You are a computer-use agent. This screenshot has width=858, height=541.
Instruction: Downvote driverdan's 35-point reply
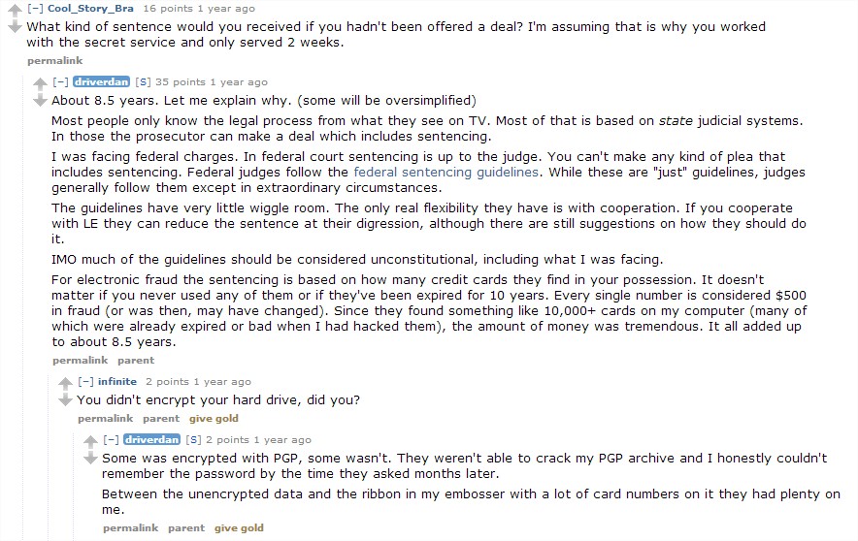pos(40,100)
